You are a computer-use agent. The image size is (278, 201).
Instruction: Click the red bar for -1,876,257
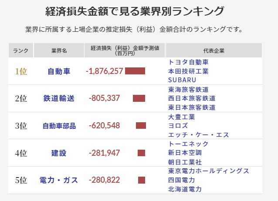(135, 71)
